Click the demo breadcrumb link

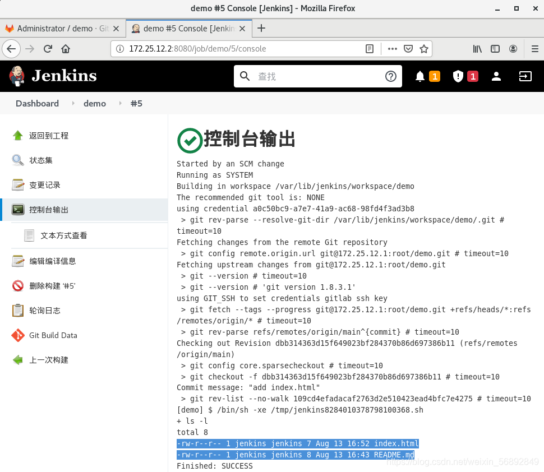click(95, 103)
